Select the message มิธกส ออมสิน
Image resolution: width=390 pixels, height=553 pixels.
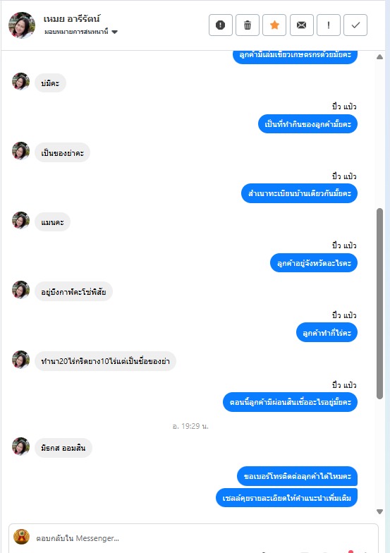pos(63,448)
